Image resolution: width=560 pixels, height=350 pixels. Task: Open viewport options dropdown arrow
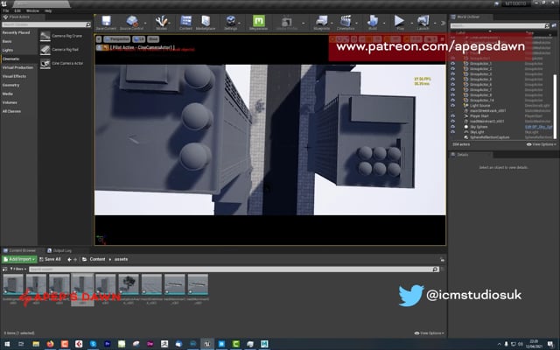(99, 39)
